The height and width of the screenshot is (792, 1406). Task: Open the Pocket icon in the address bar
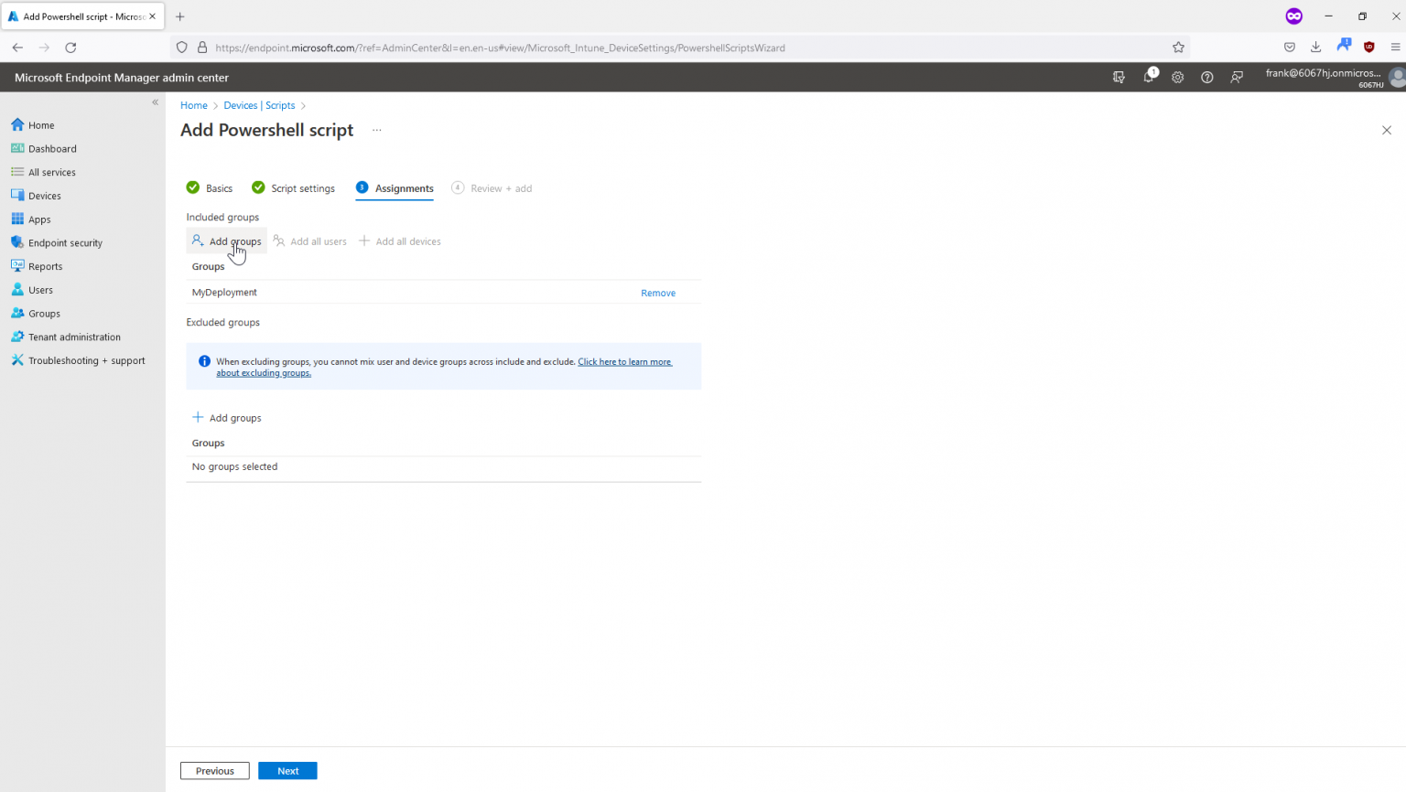click(1290, 47)
